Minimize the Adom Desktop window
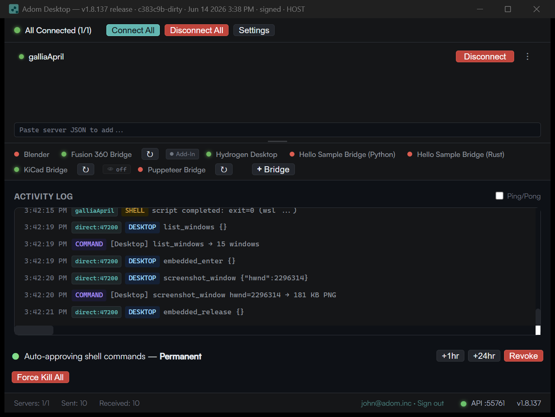 [x=480, y=9]
